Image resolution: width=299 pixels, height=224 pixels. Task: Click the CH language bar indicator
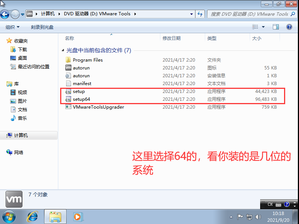click(270, 204)
